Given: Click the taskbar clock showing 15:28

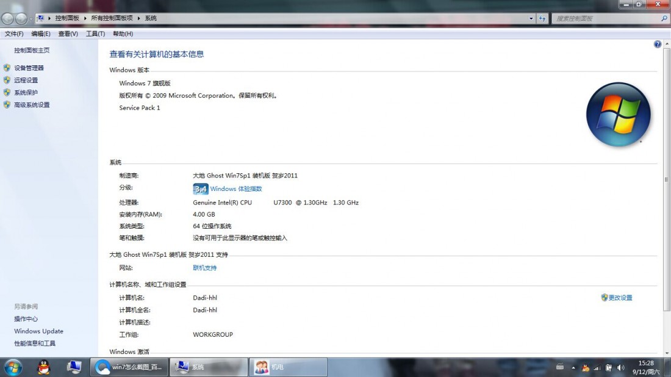Looking at the screenshot, I should coord(646,367).
